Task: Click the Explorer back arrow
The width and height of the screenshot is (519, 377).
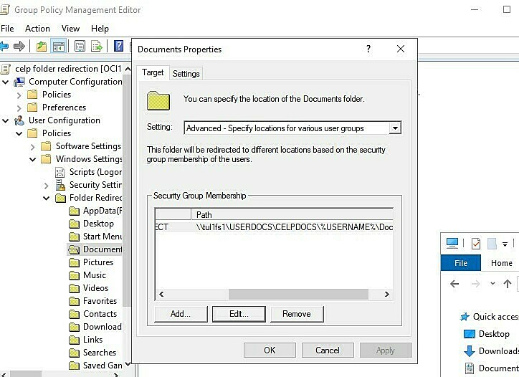Action: pos(454,284)
